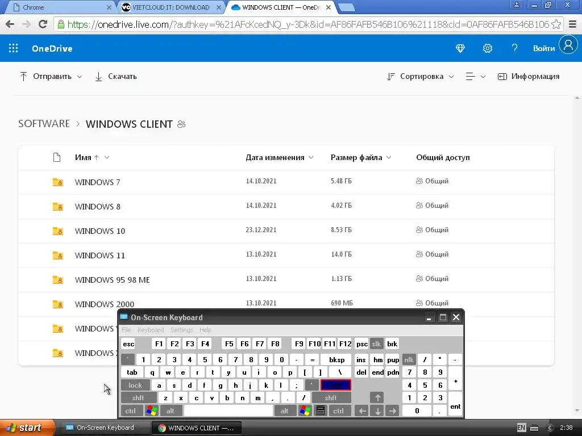The height and width of the screenshot is (436, 582).
Task: Click the on-screen keyboard spacebar
Action: click(228, 411)
